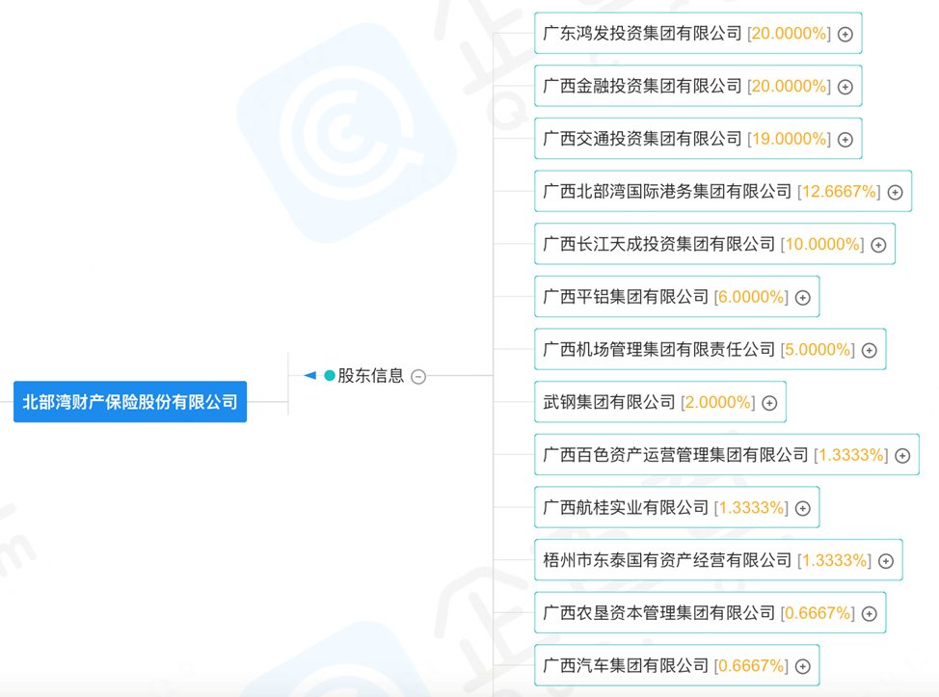Open shareholder 广东鸿发投资集团有限公司
Image resolution: width=939 pixels, height=697 pixels.
pos(642,33)
